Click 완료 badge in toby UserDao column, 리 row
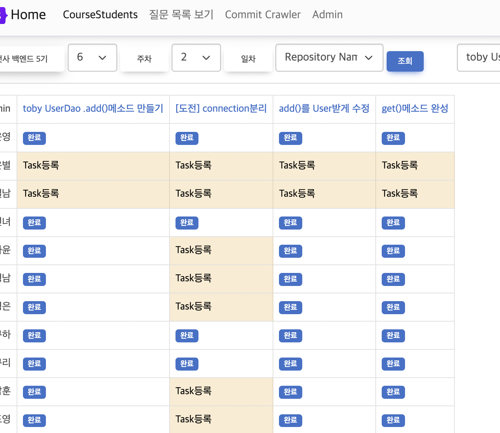 34,364
